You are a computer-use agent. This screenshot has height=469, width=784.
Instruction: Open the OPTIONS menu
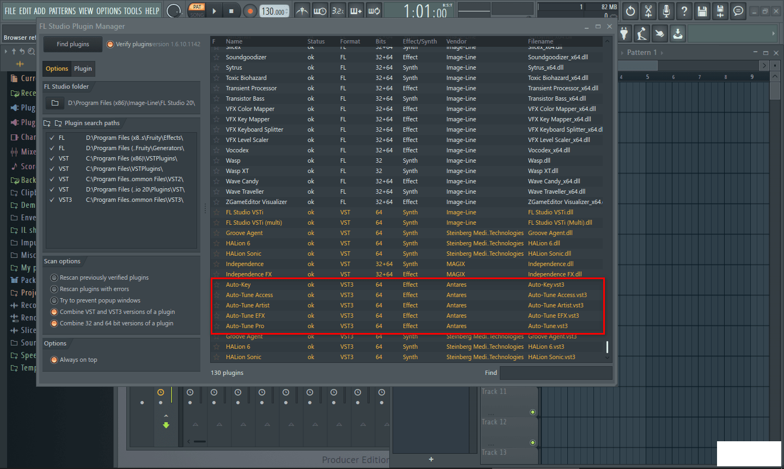pos(109,11)
